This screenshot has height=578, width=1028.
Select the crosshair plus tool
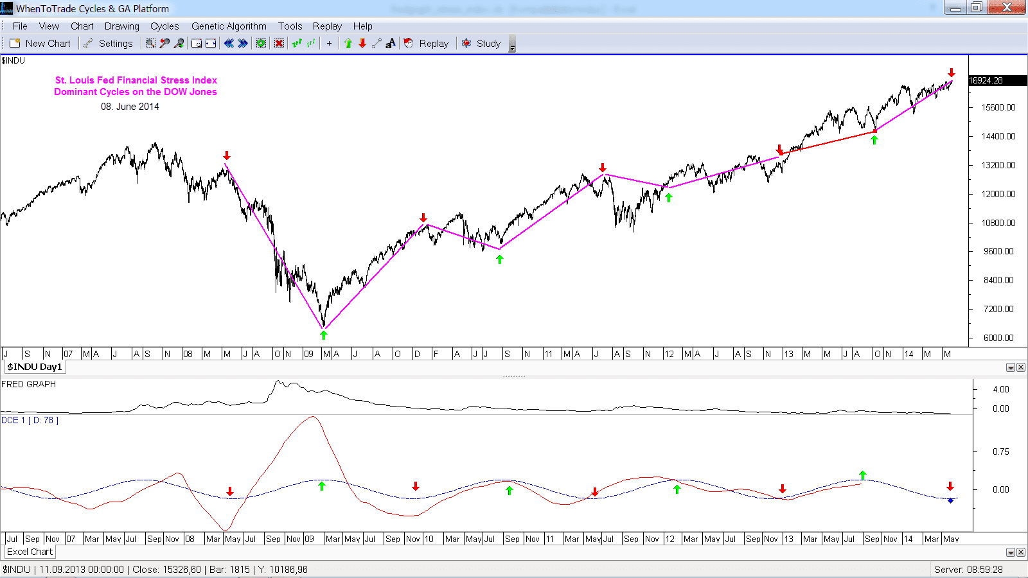click(329, 43)
